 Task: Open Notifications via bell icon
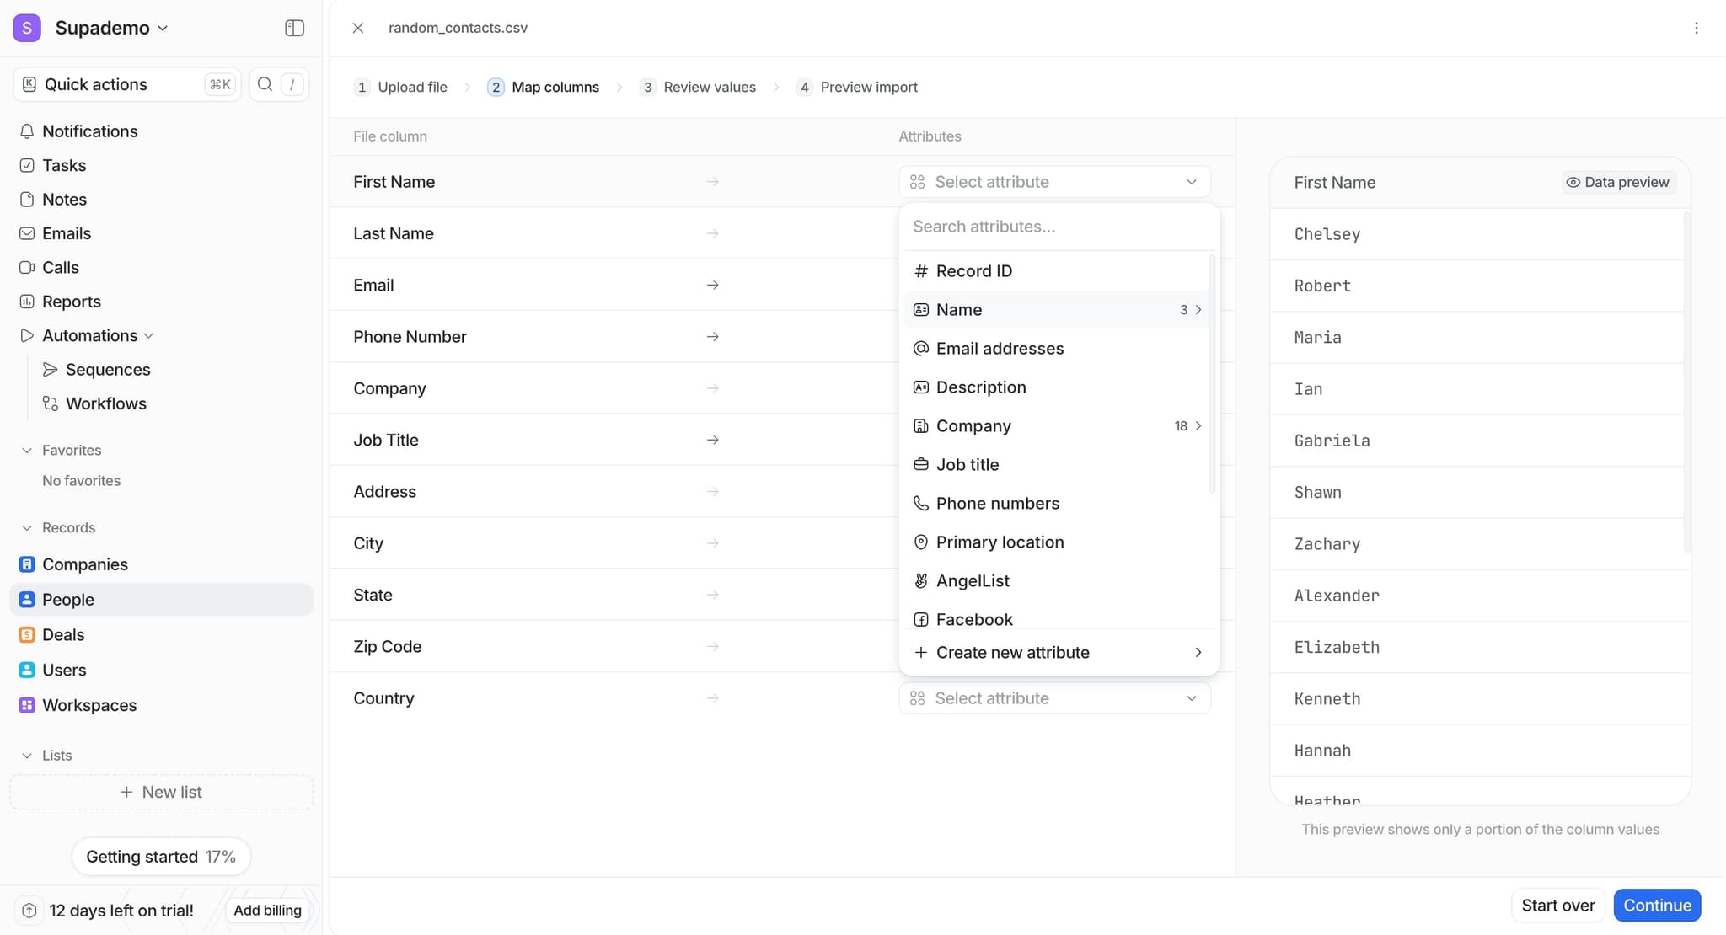point(27,131)
